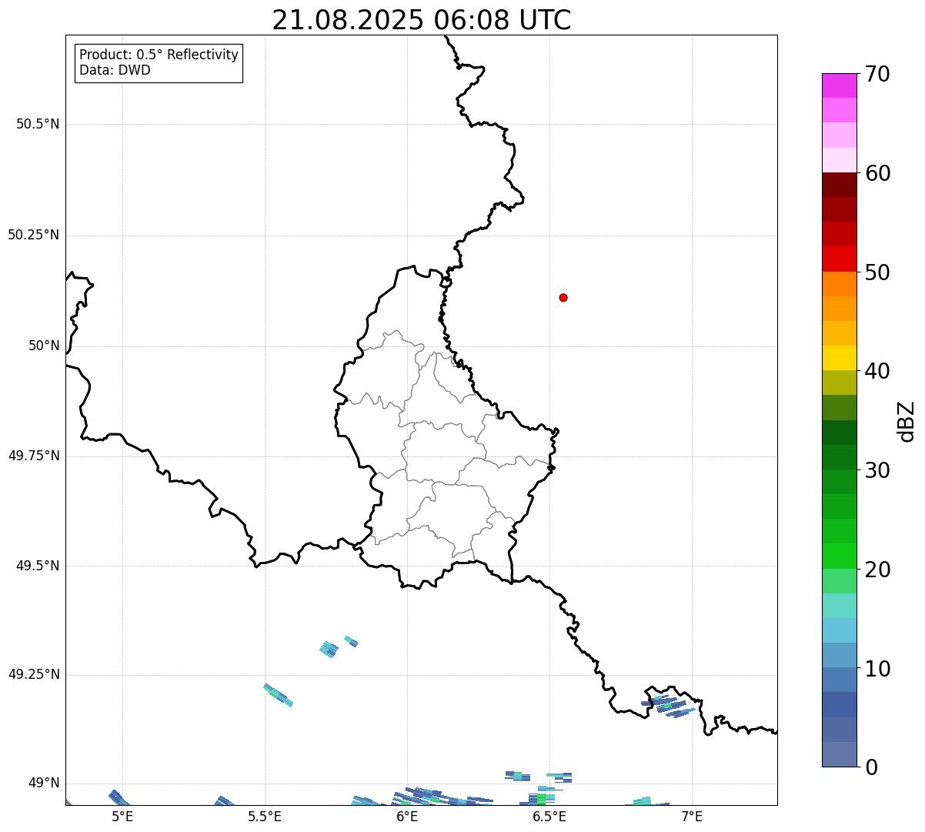Click the colorbar 40 tick label
The image size is (925, 832).
point(877,371)
